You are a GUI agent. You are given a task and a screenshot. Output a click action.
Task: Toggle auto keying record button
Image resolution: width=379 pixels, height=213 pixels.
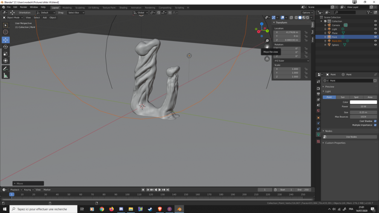[143, 190]
